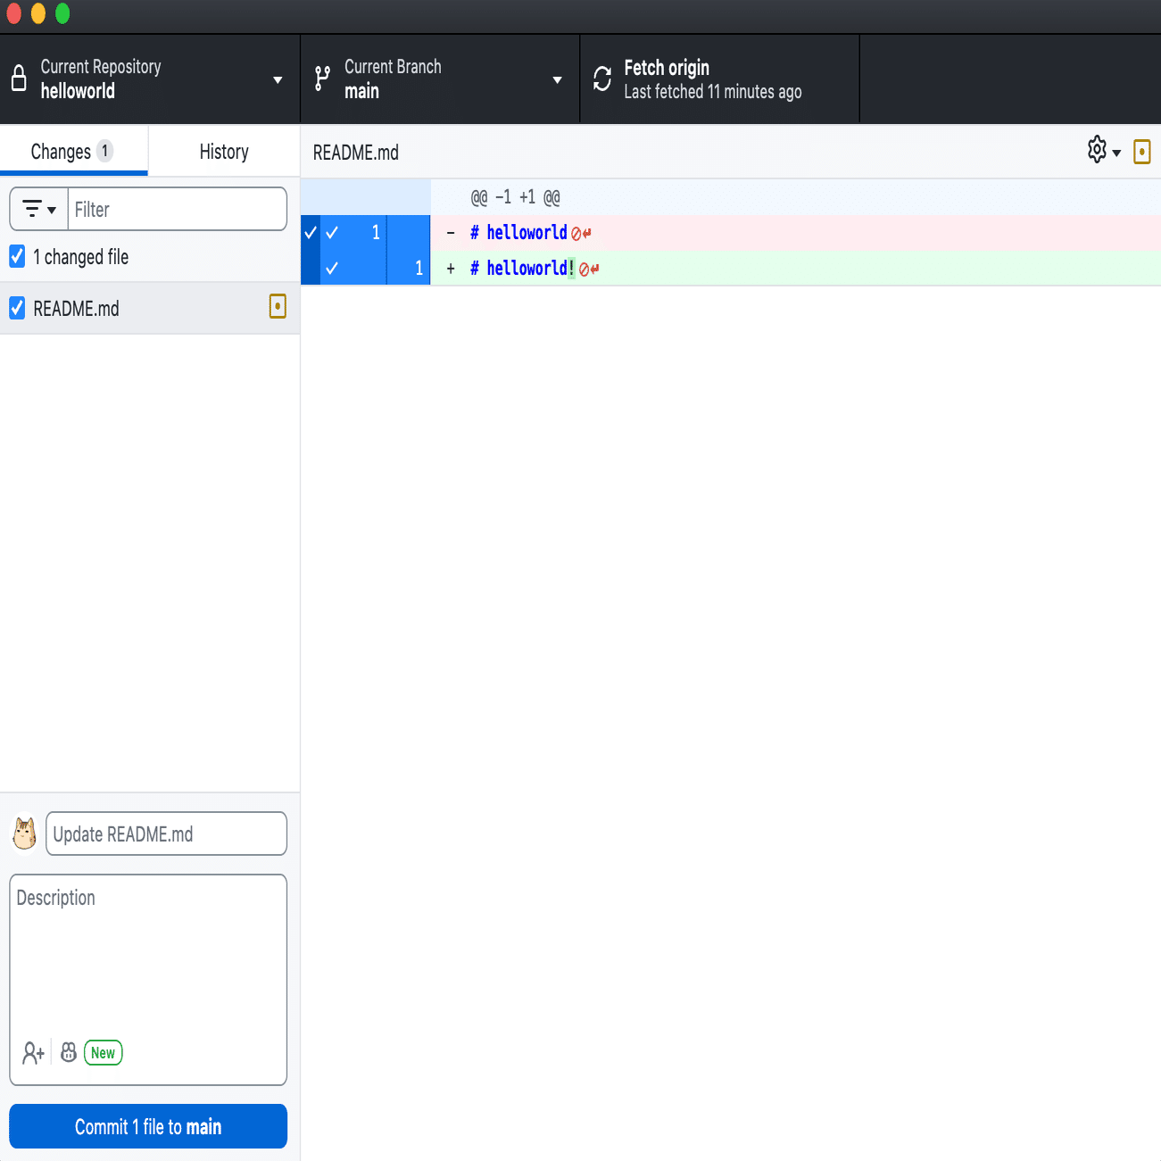The image size is (1161, 1161).
Task: Click the Fetch origin sync icon
Action: click(x=601, y=79)
